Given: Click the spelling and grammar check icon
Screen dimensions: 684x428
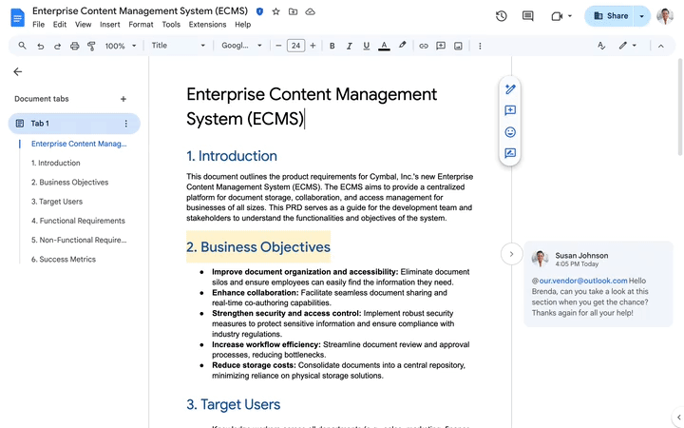Looking at the screenshot, I should click(x=601, y=46).
